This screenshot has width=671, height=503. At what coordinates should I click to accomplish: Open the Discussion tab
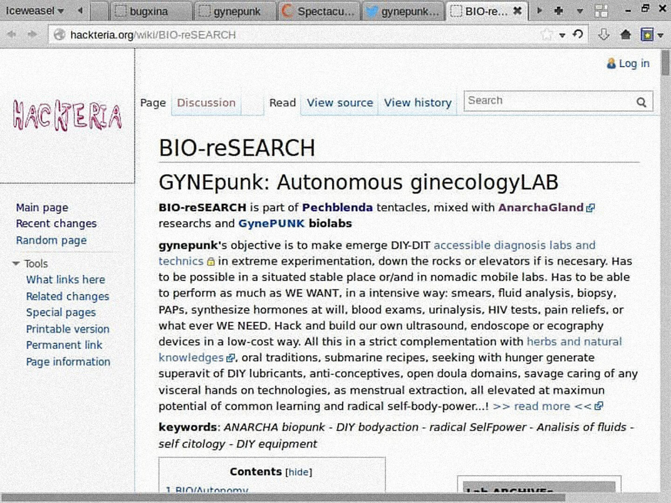pos(206,103)
